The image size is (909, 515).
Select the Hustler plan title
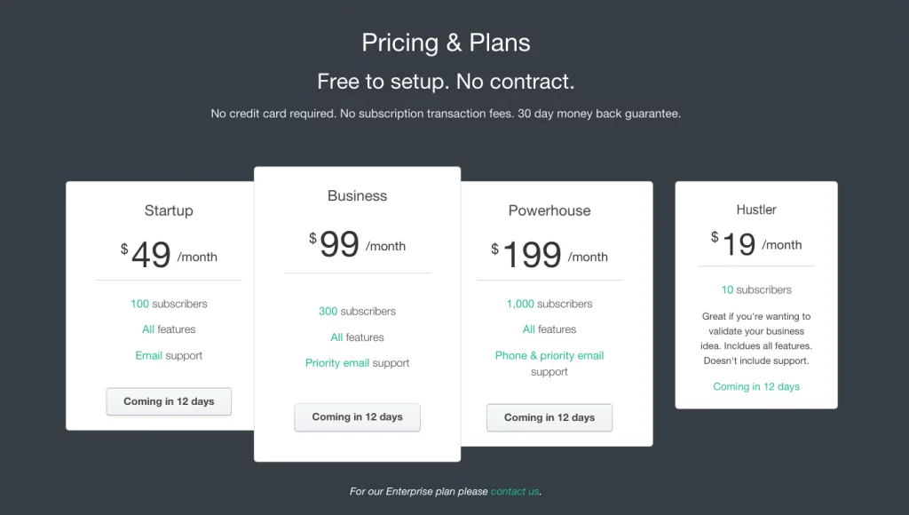point(756,210)
